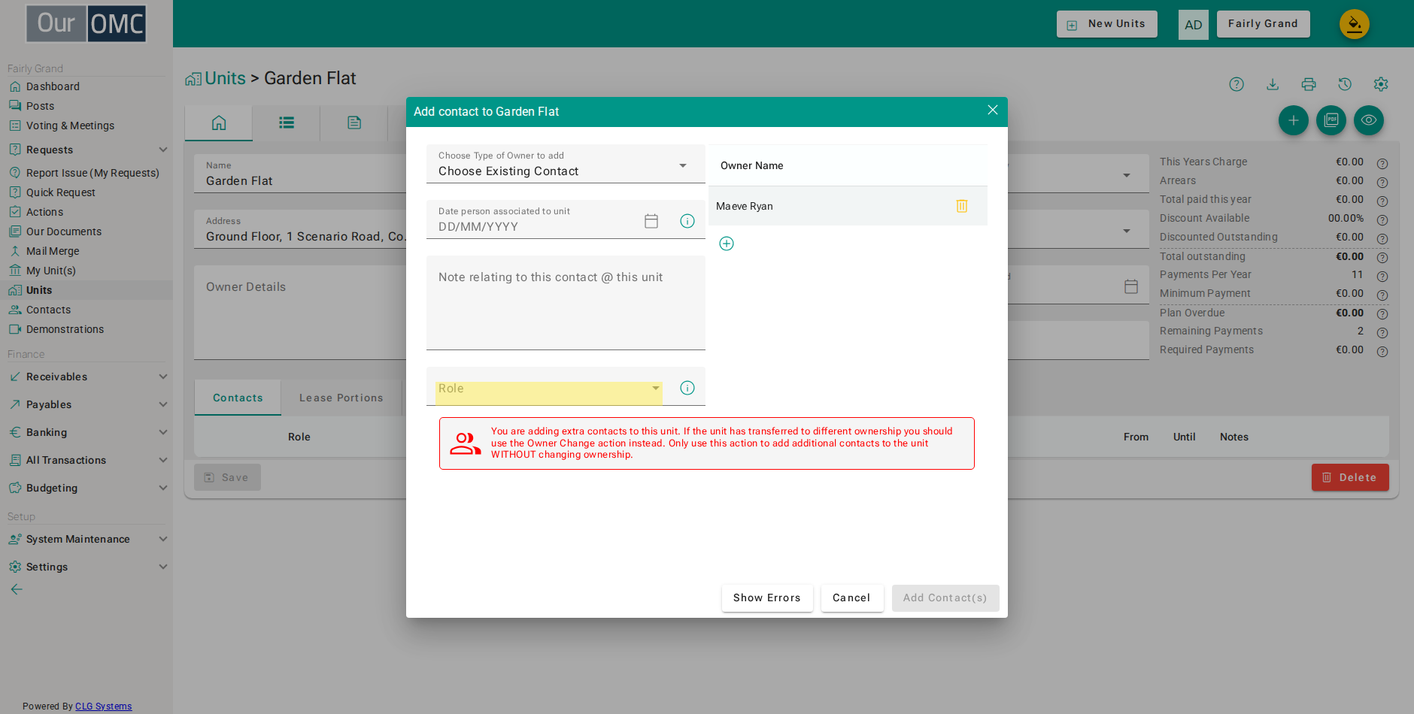Switch to the Lease Portions tab
This screenshot has width=1414, height=714.
[x=341, y=398]
